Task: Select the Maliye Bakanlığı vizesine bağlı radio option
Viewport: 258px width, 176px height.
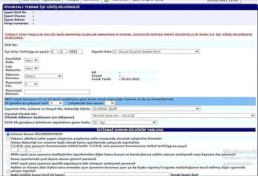Action: (x=8, y=146)
